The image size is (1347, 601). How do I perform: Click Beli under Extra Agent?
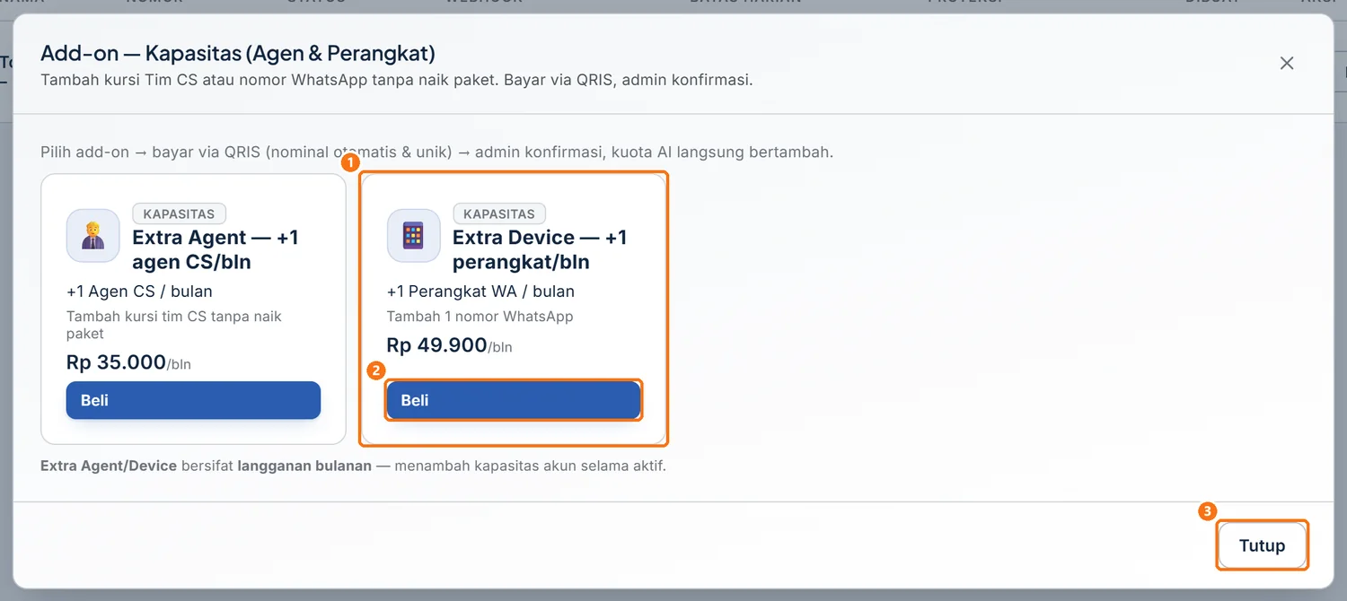tap(193, 400)
